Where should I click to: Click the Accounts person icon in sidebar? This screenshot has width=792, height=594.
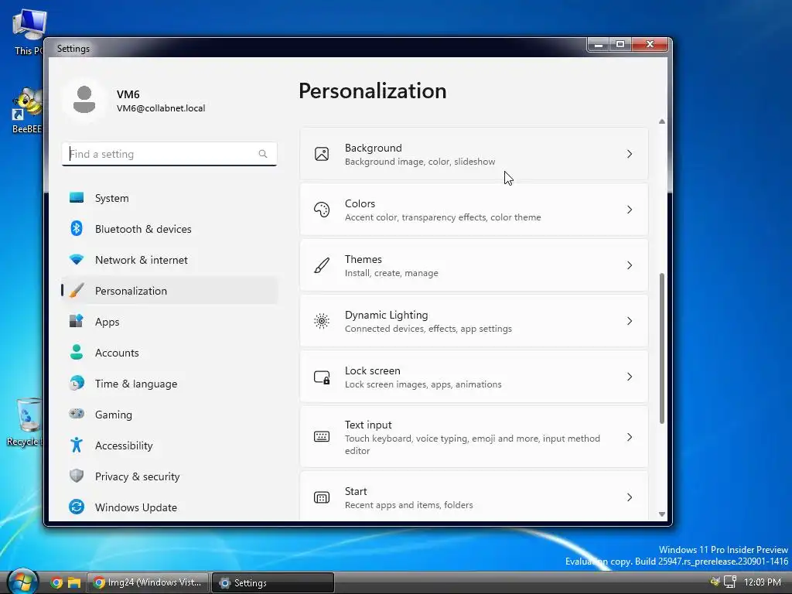(77, 352)
